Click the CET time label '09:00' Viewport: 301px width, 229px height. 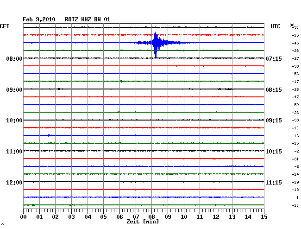[14, 90]
